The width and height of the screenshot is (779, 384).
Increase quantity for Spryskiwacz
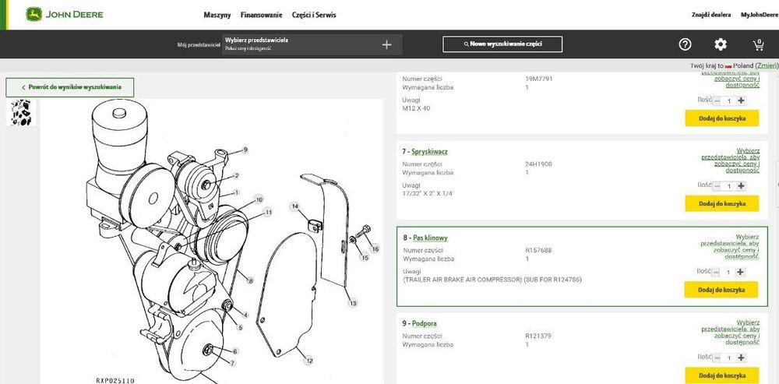click(x=742, y=186)
